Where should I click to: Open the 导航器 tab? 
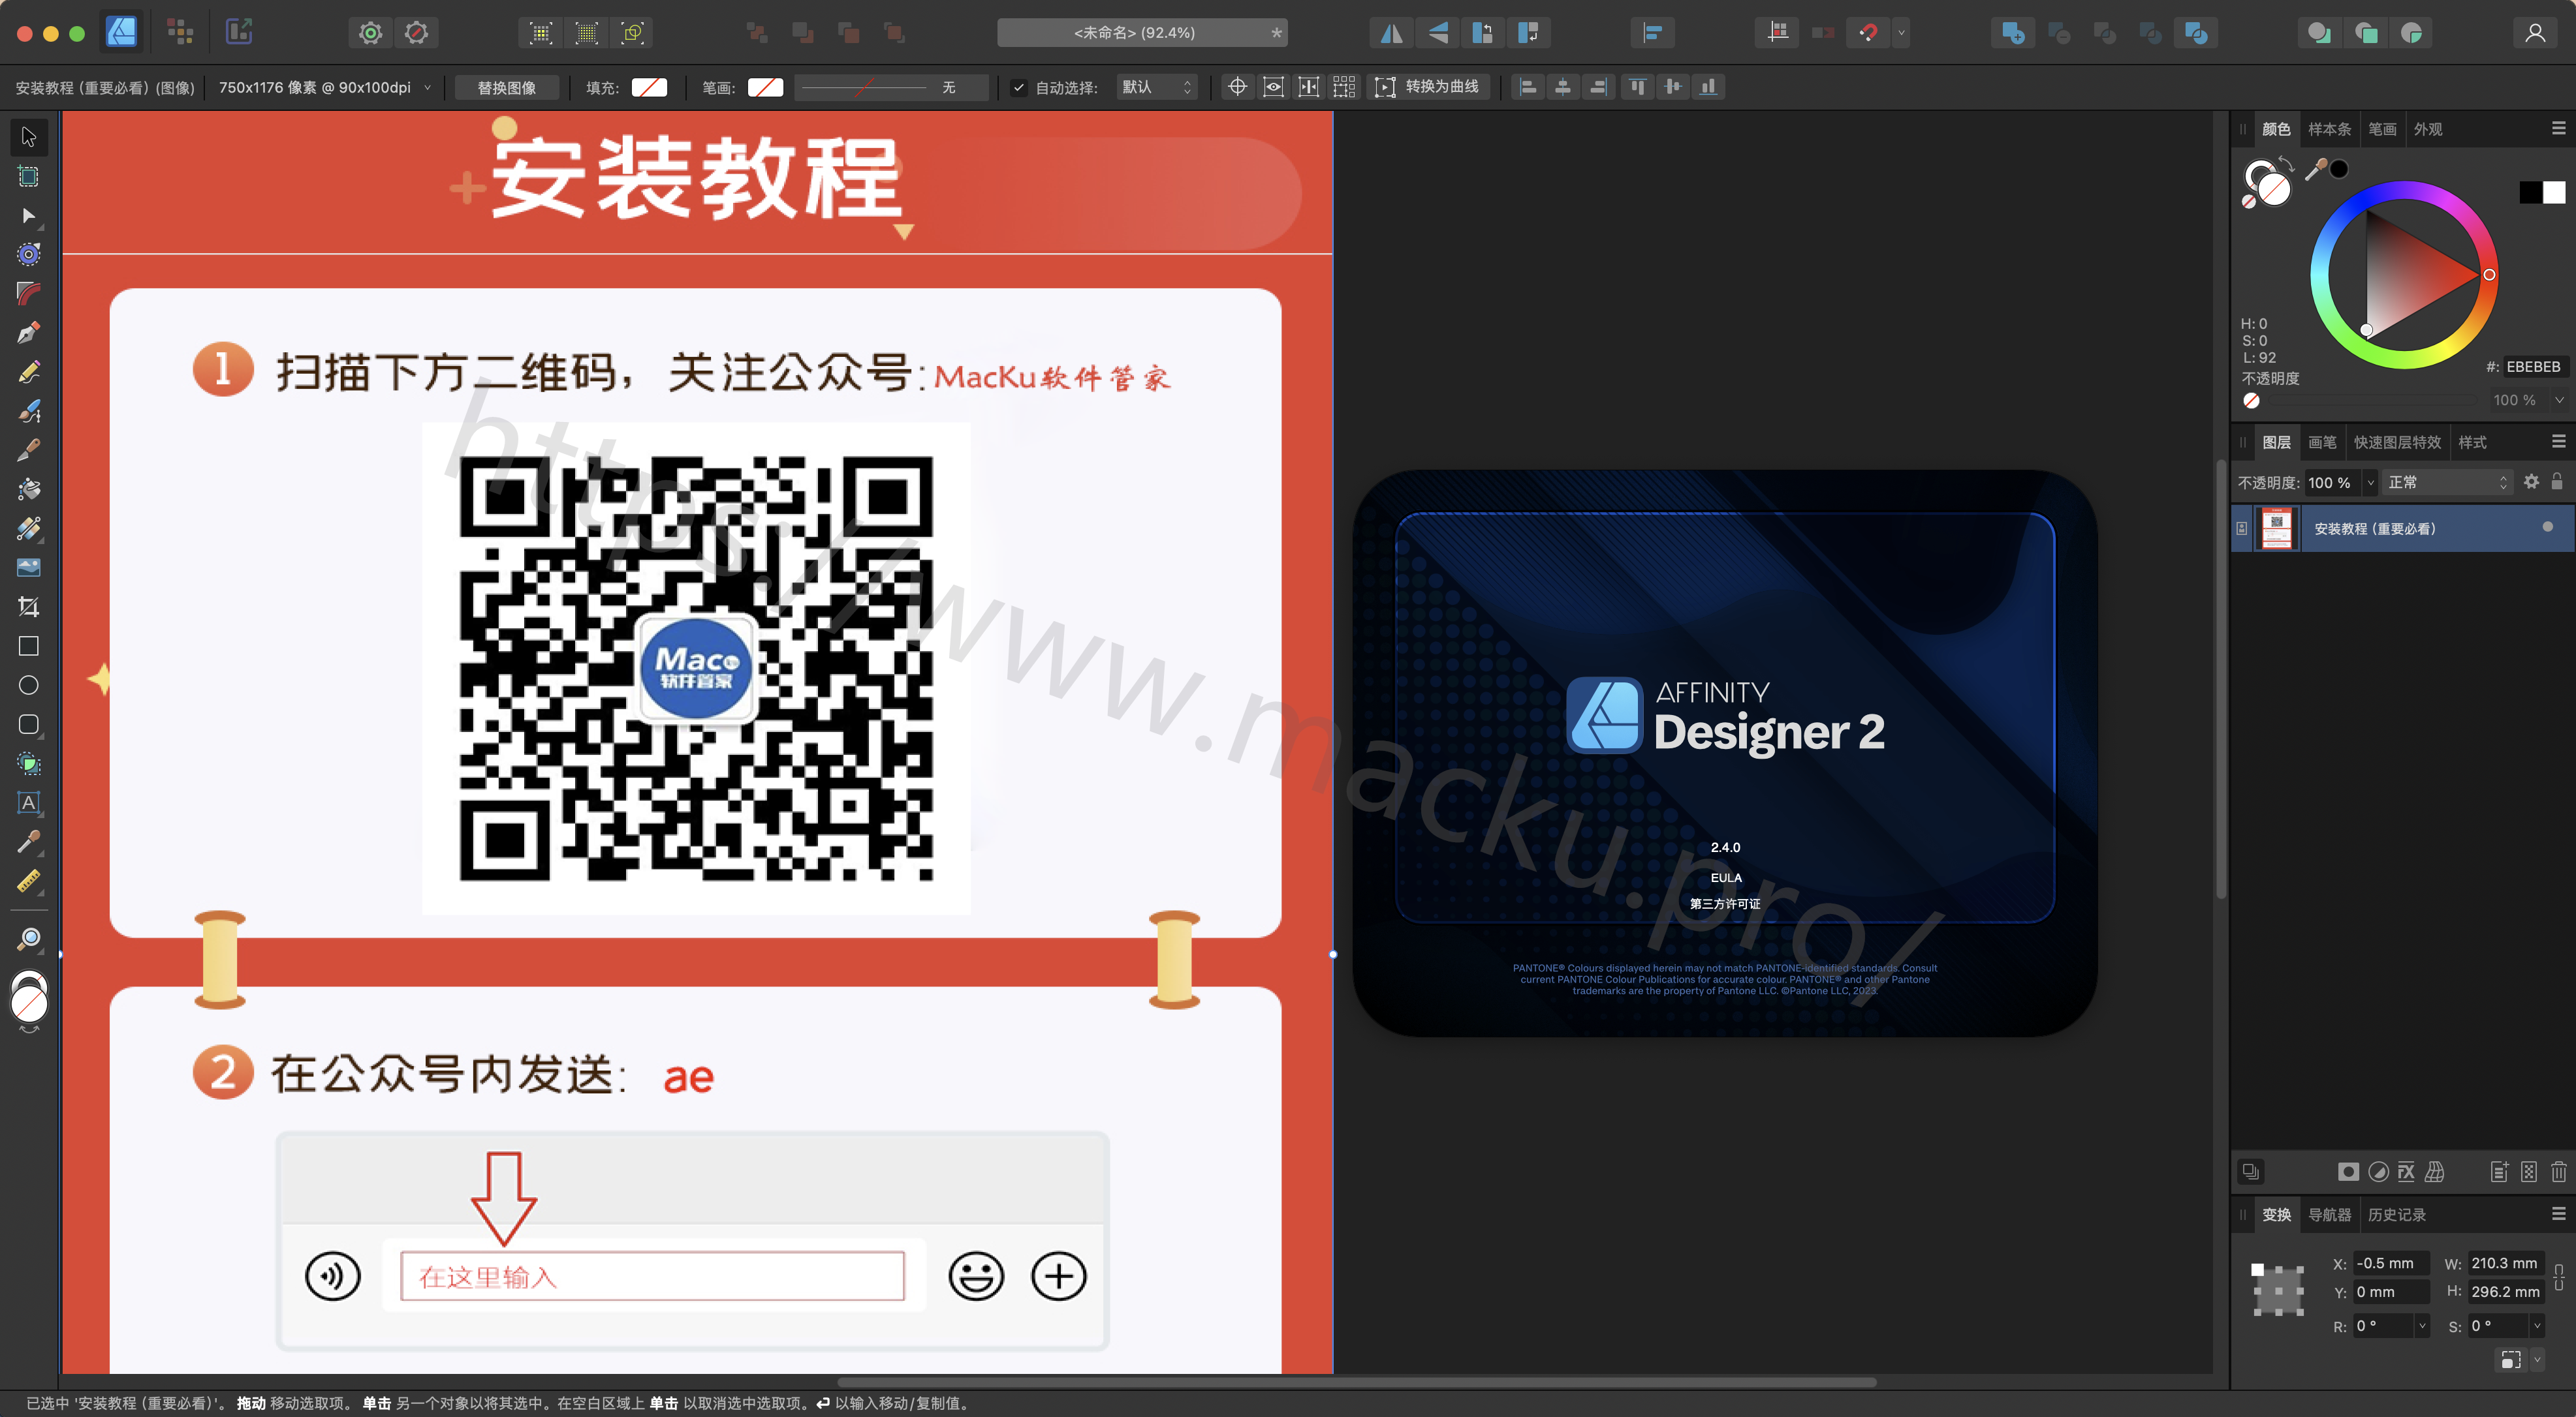2329,1214
